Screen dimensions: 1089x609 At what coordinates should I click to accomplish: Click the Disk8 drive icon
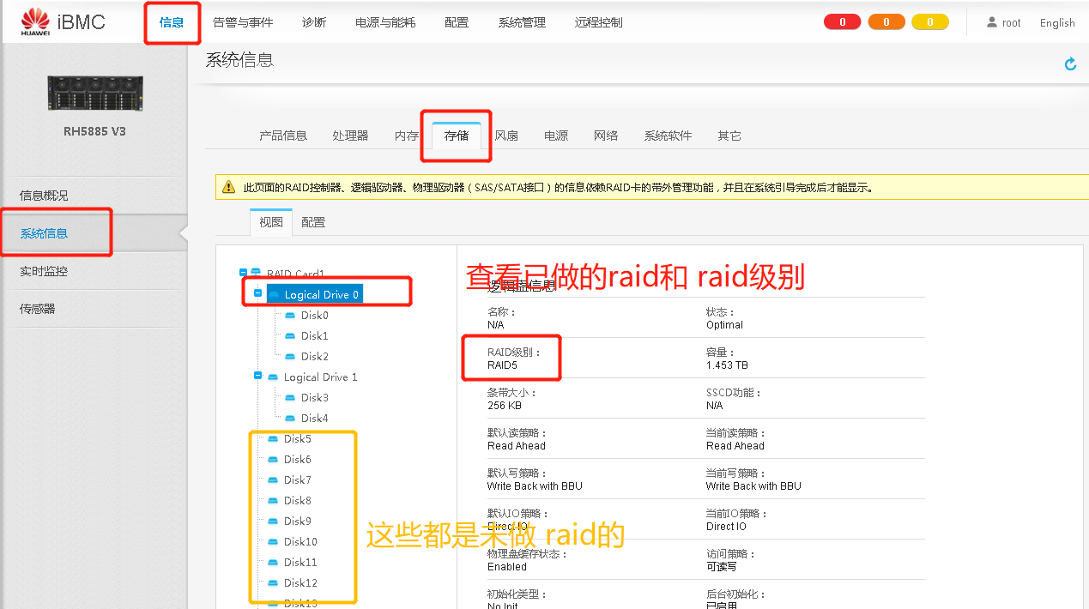pos(273,501)
